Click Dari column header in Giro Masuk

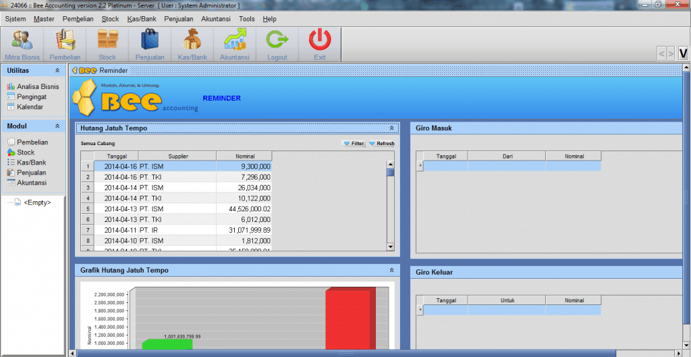click(507, 156)
